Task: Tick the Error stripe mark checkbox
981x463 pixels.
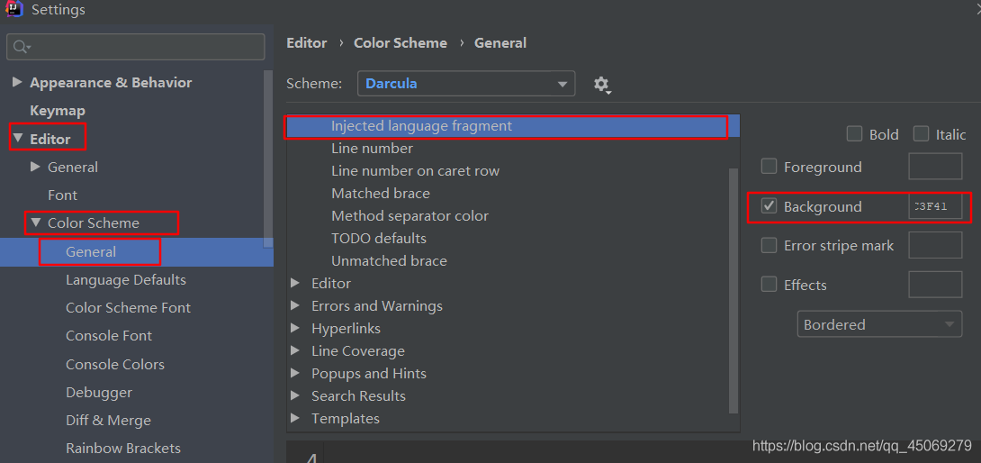Action: tap(769, 246)
